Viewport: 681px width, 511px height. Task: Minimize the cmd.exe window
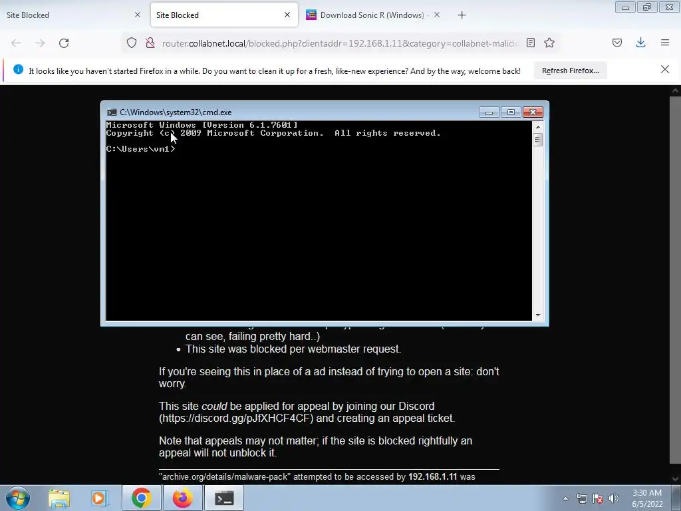coord(489,112)
